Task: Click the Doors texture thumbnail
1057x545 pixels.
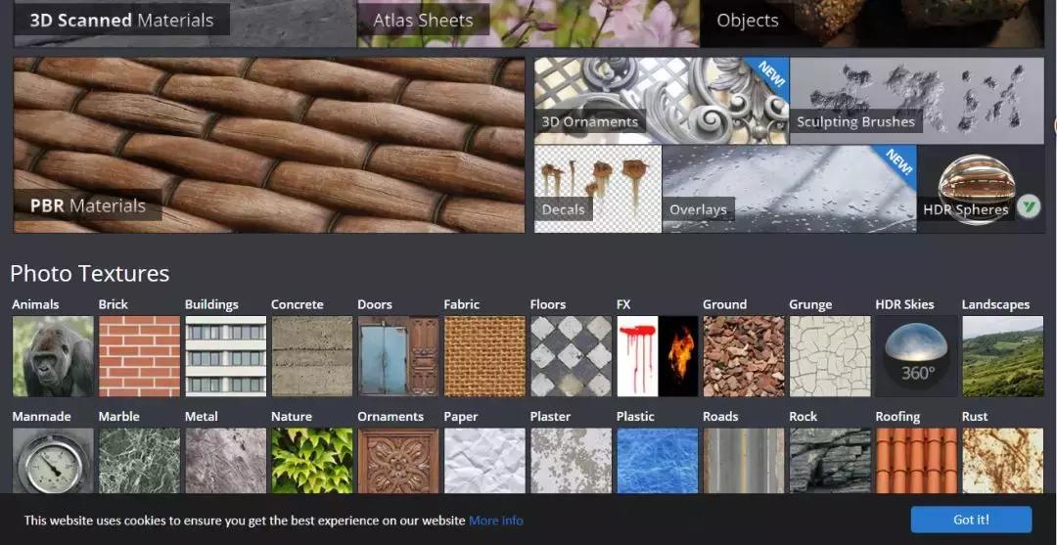Action: (398, 356)
